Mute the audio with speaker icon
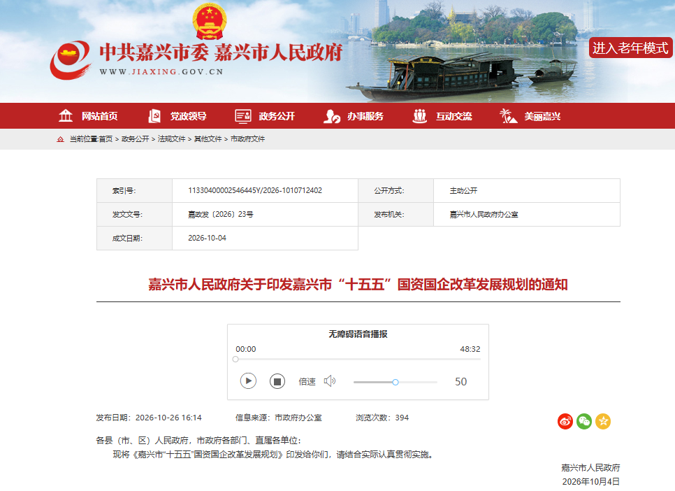Viewport: 675px width, 491px height. click(330, 381)
